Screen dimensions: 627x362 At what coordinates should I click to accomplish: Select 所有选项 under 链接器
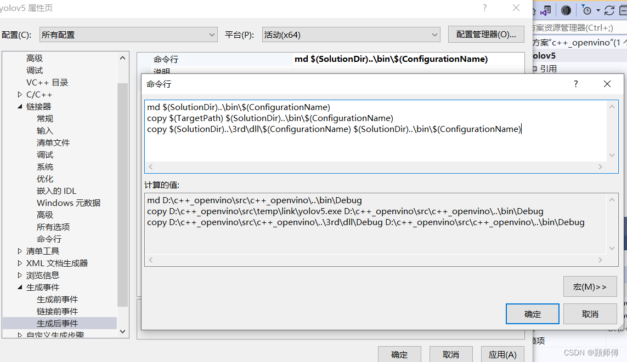[x=53, y=227]
